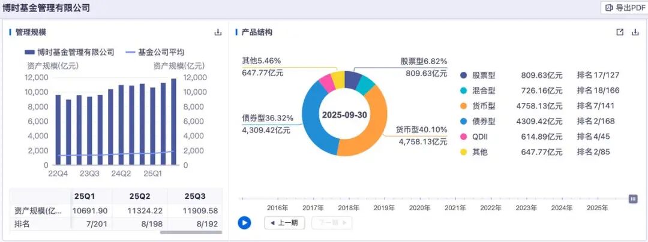The image size is (648, 242).
Task: Click the 股票型6.82% chart label
Action: (424, 62)
